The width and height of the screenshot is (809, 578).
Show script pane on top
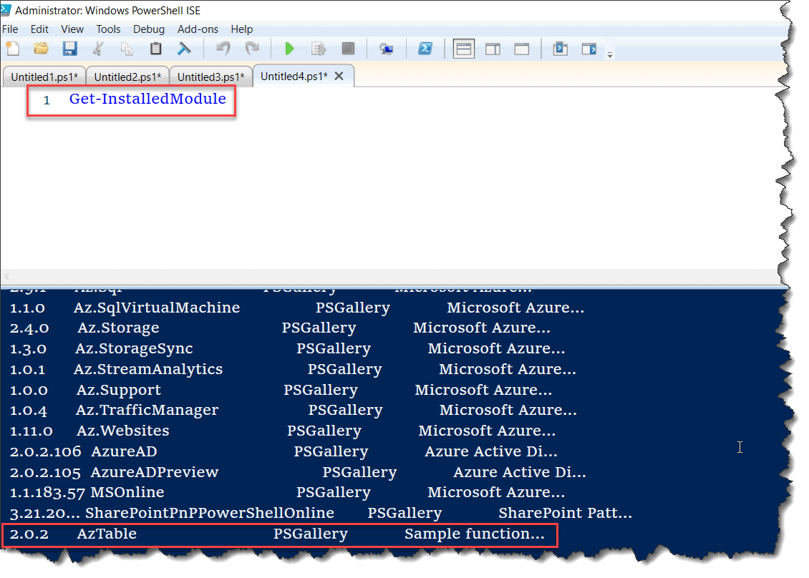[x=463, y=49]
